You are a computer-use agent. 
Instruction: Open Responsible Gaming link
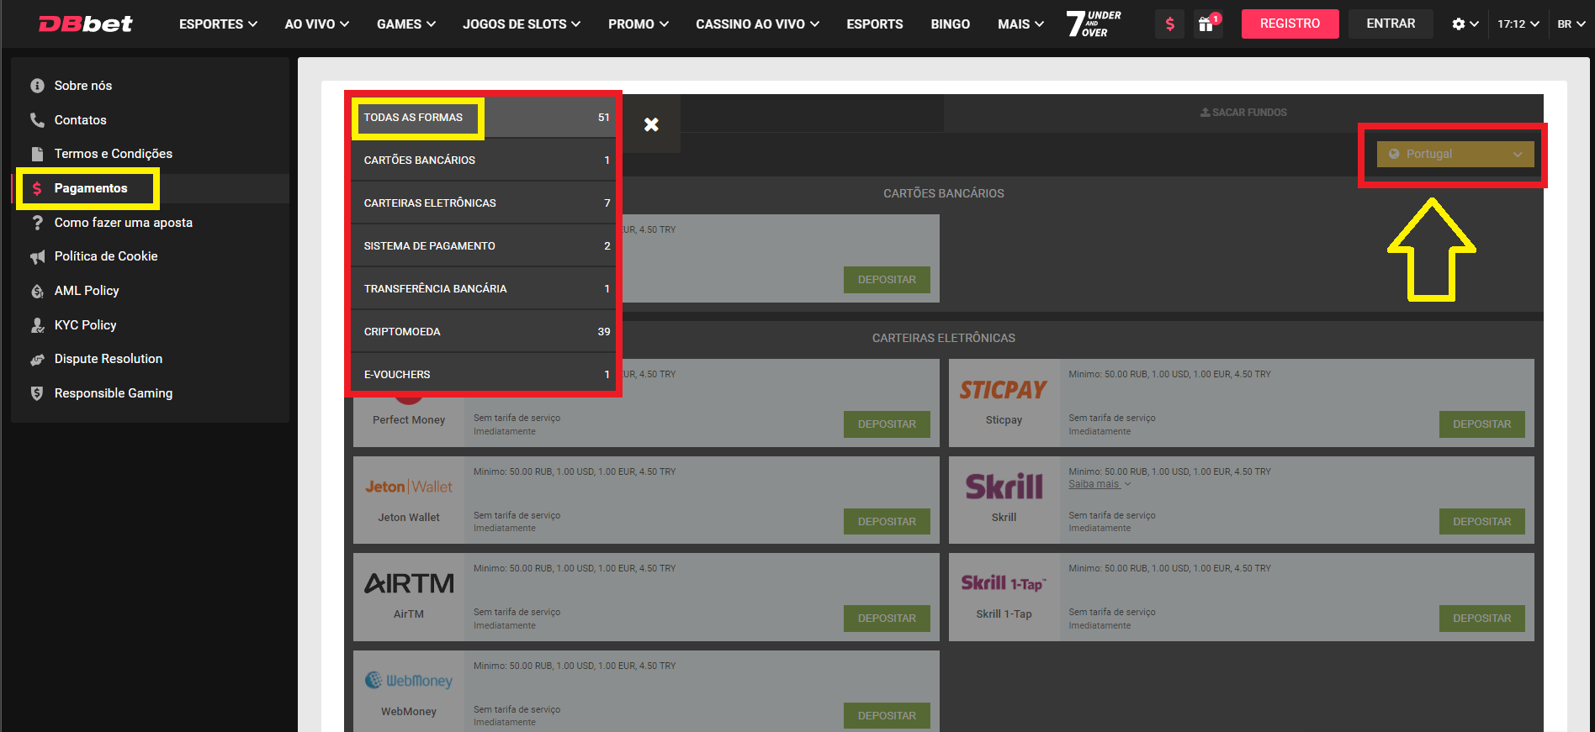coord(114,393)
